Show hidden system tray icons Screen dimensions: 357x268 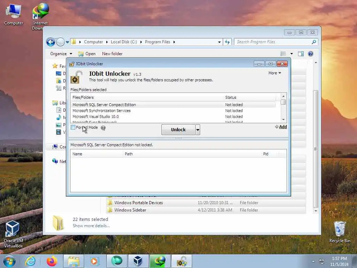[x=313, y=262]
